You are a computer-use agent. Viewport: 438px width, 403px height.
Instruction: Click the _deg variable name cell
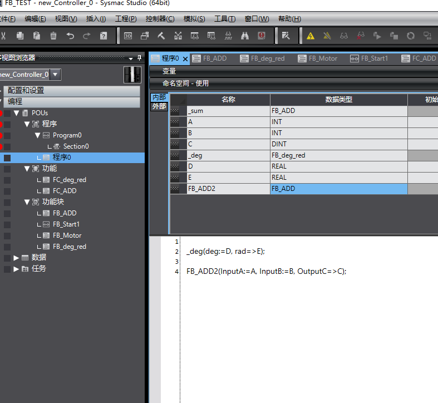pyautogui.click(x=228, y=155)
